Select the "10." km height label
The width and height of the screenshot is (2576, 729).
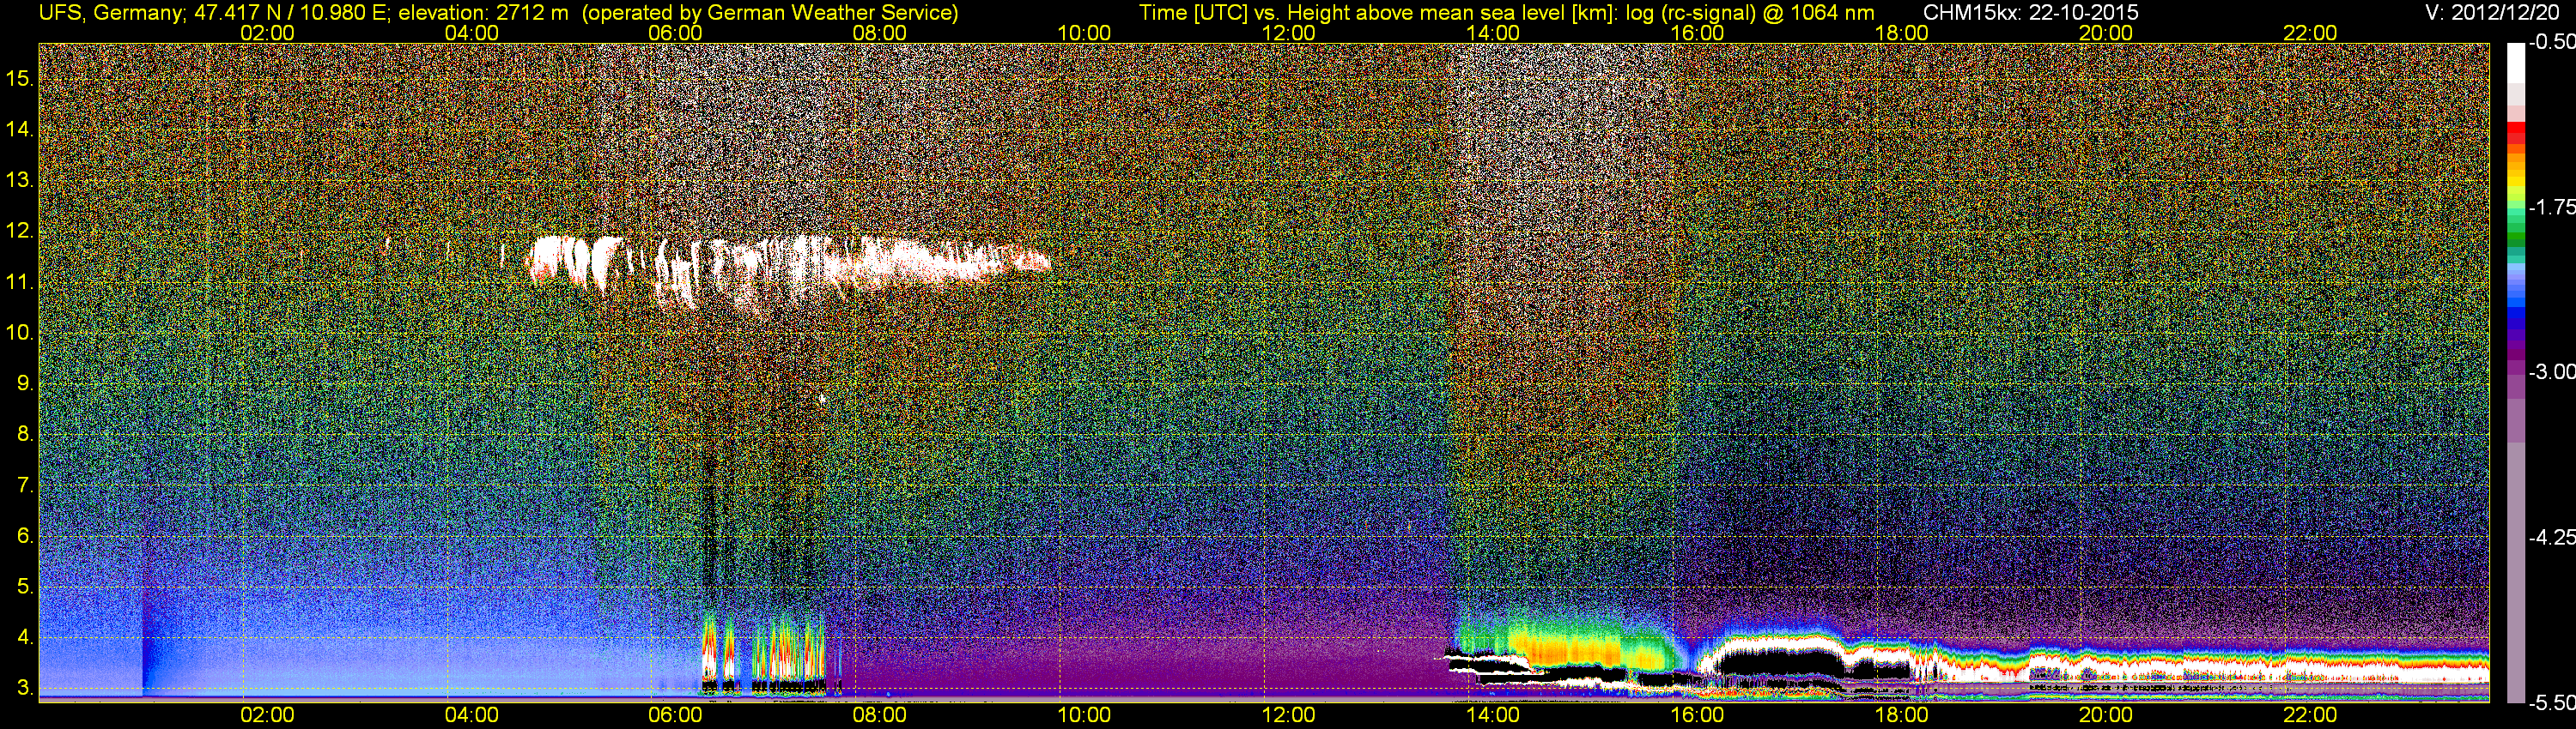pos(20,332)
